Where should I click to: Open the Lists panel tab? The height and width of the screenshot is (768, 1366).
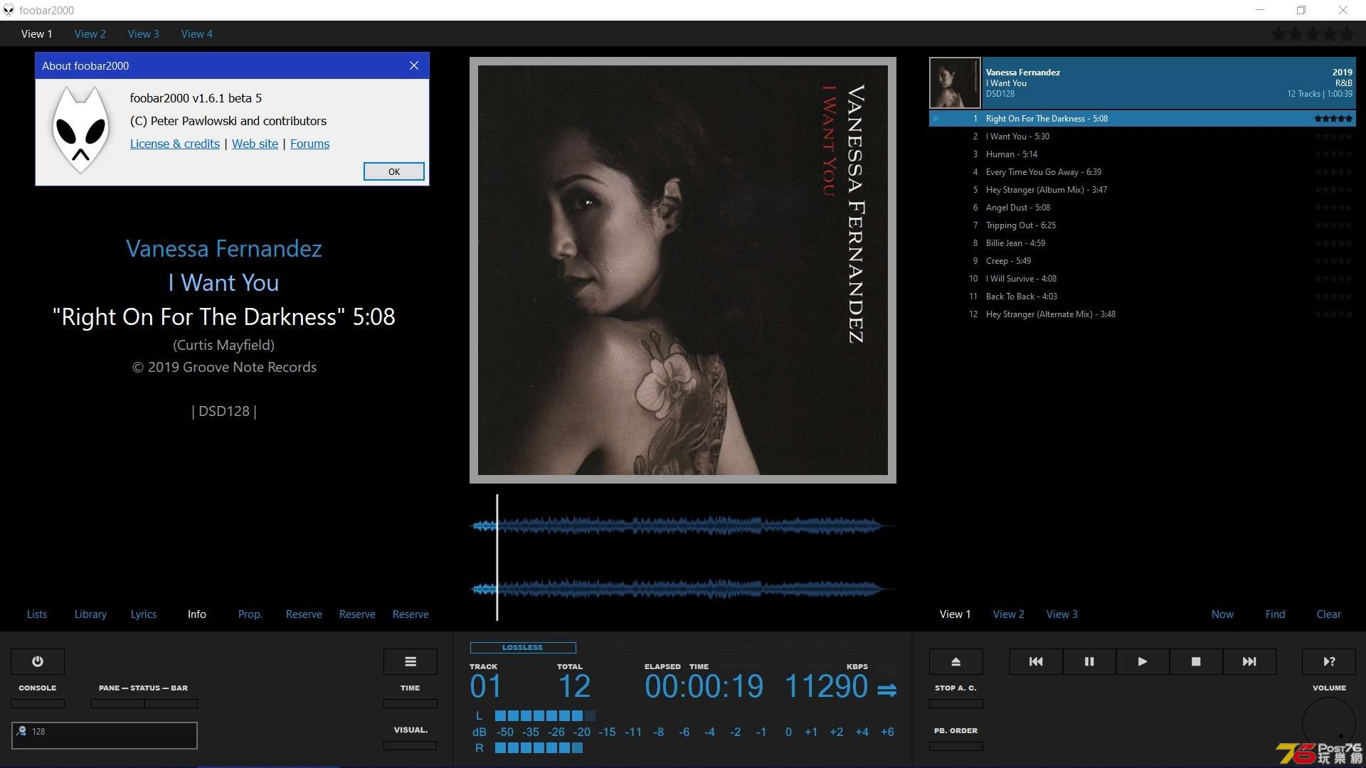click(x=37, y=614)
